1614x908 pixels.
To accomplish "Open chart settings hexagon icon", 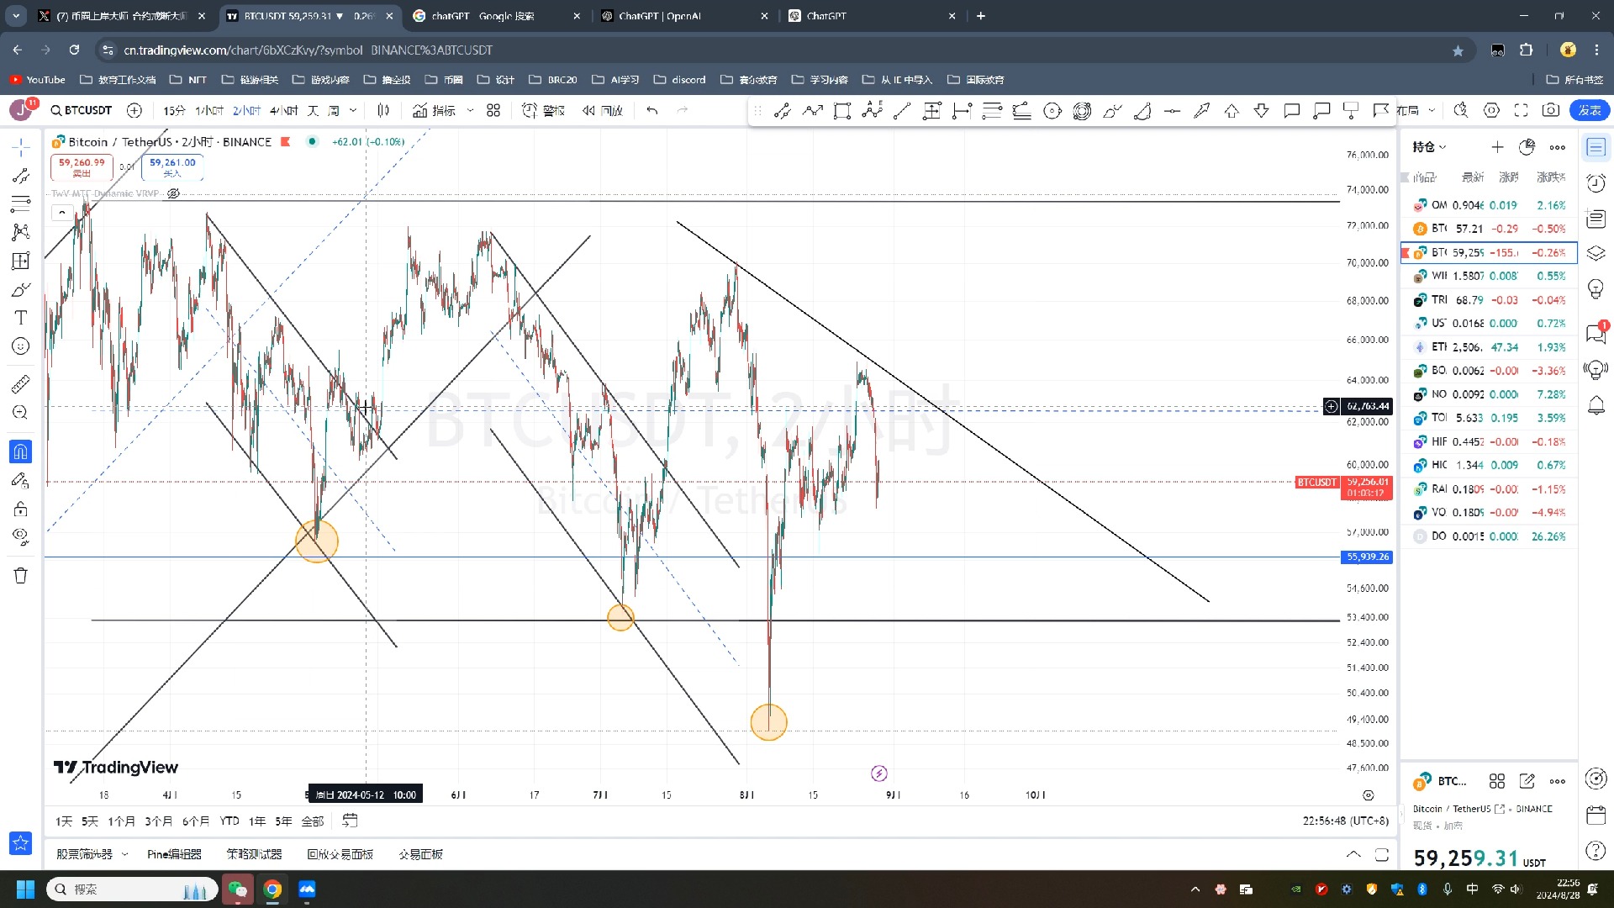I will click(1491, 110).
